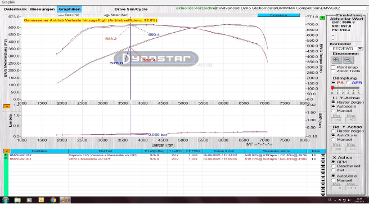Viewport: 369px width, 204px height.
Task: Click the Capristo TÜV Variante title cell
Action: [105, 155]
